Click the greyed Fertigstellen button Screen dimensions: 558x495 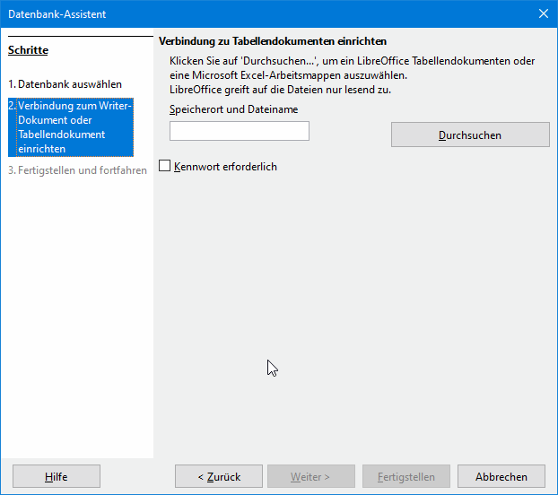pyautogui.click(x=406, y=476)
